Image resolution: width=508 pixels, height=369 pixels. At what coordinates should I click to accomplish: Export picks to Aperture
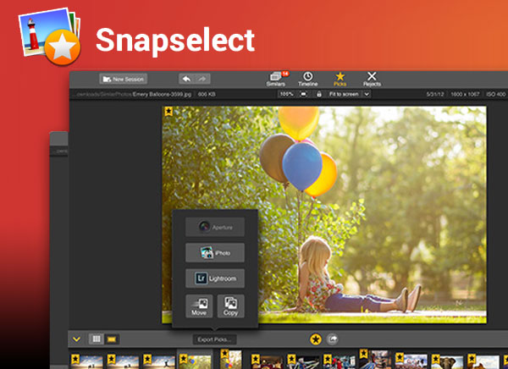(215, 227)
